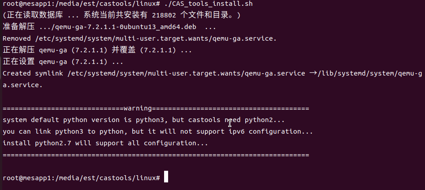Click the word "warning" in the separator line
Image resolution: width=425 pixels, height=190 pixels.
coord(138,108)
